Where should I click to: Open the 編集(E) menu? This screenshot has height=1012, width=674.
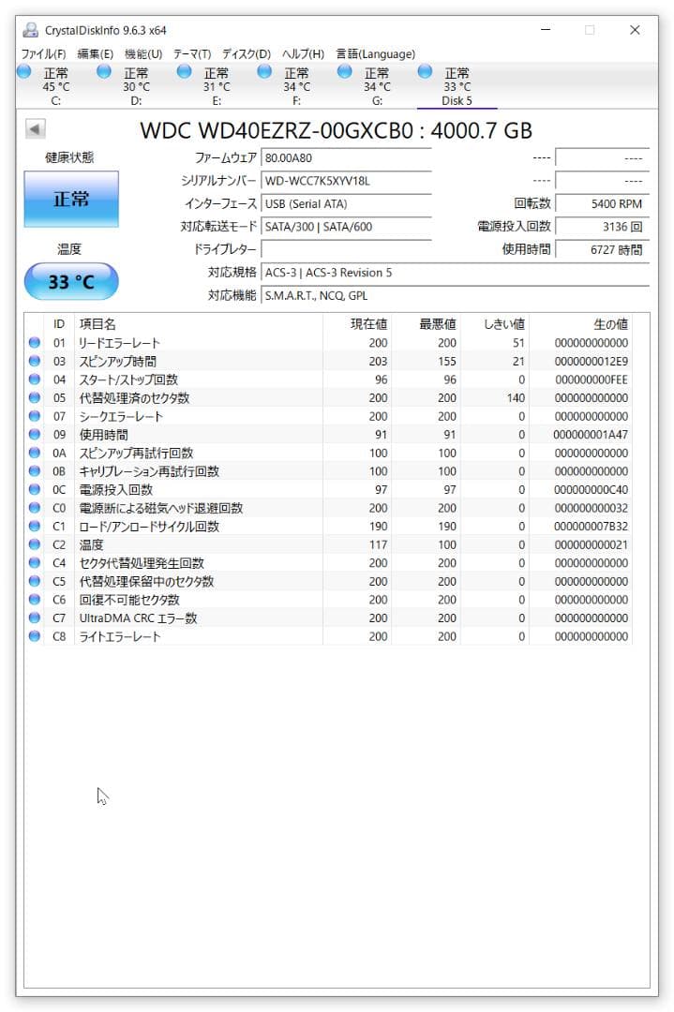tap(95, 53)
